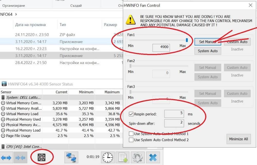Click the HWiNFO64 Sensor Status title icon
Image resolution: width=257 pixels, height=165 pixels.
tap(4, 84)
